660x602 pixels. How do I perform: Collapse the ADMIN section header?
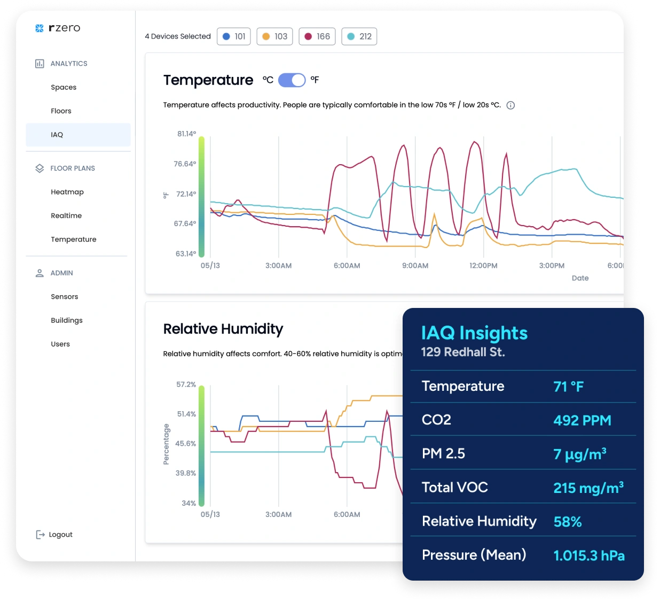coord(62,273)
